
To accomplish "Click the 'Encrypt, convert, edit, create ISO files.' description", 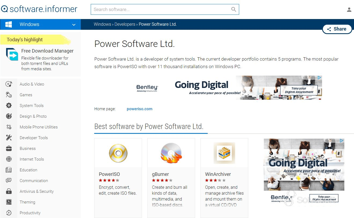I will click(118, 190).
